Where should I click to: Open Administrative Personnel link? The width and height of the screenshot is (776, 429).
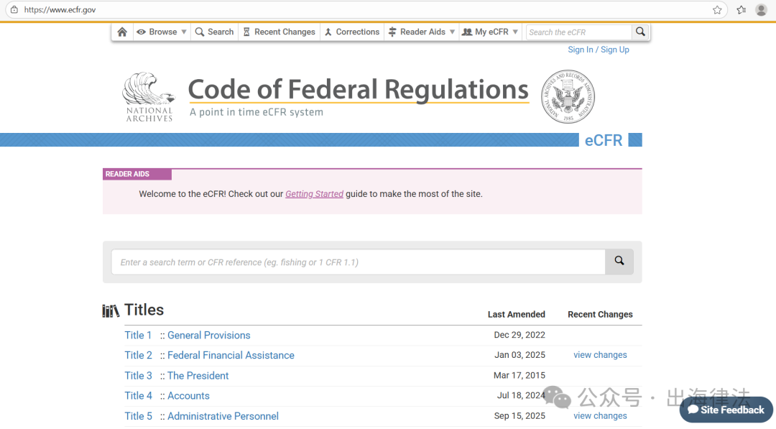click(223, 416)
